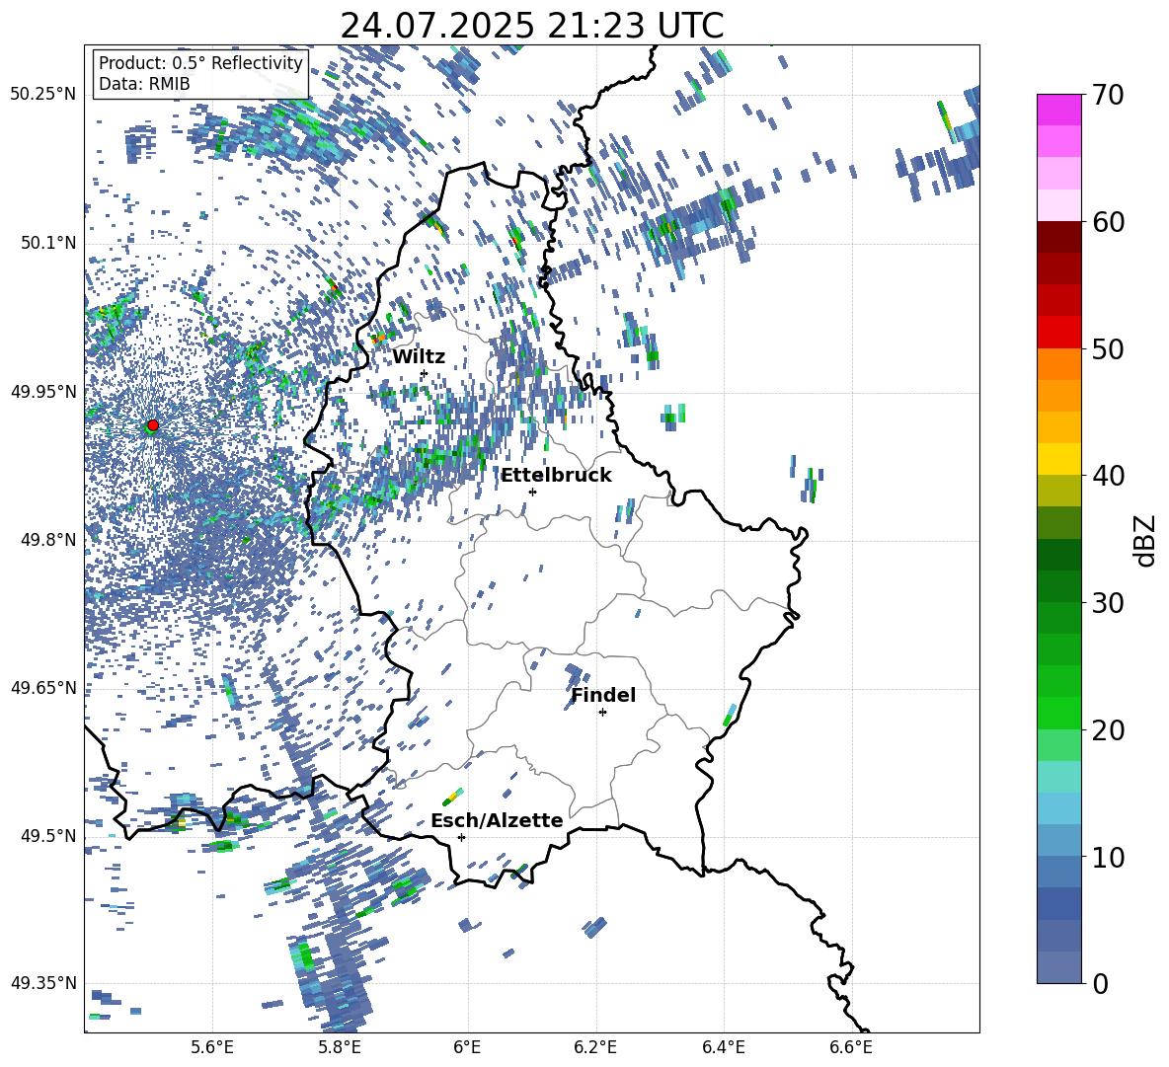The width and height of the screenshot is (1169, 1067).
Task: Click the yellow-green echo above Esch/Alzette
Action: (x=453, y=797)
